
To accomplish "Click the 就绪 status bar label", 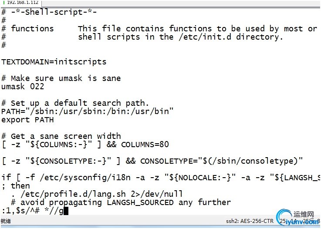I will pyautogui.click(x=6, y=221).
